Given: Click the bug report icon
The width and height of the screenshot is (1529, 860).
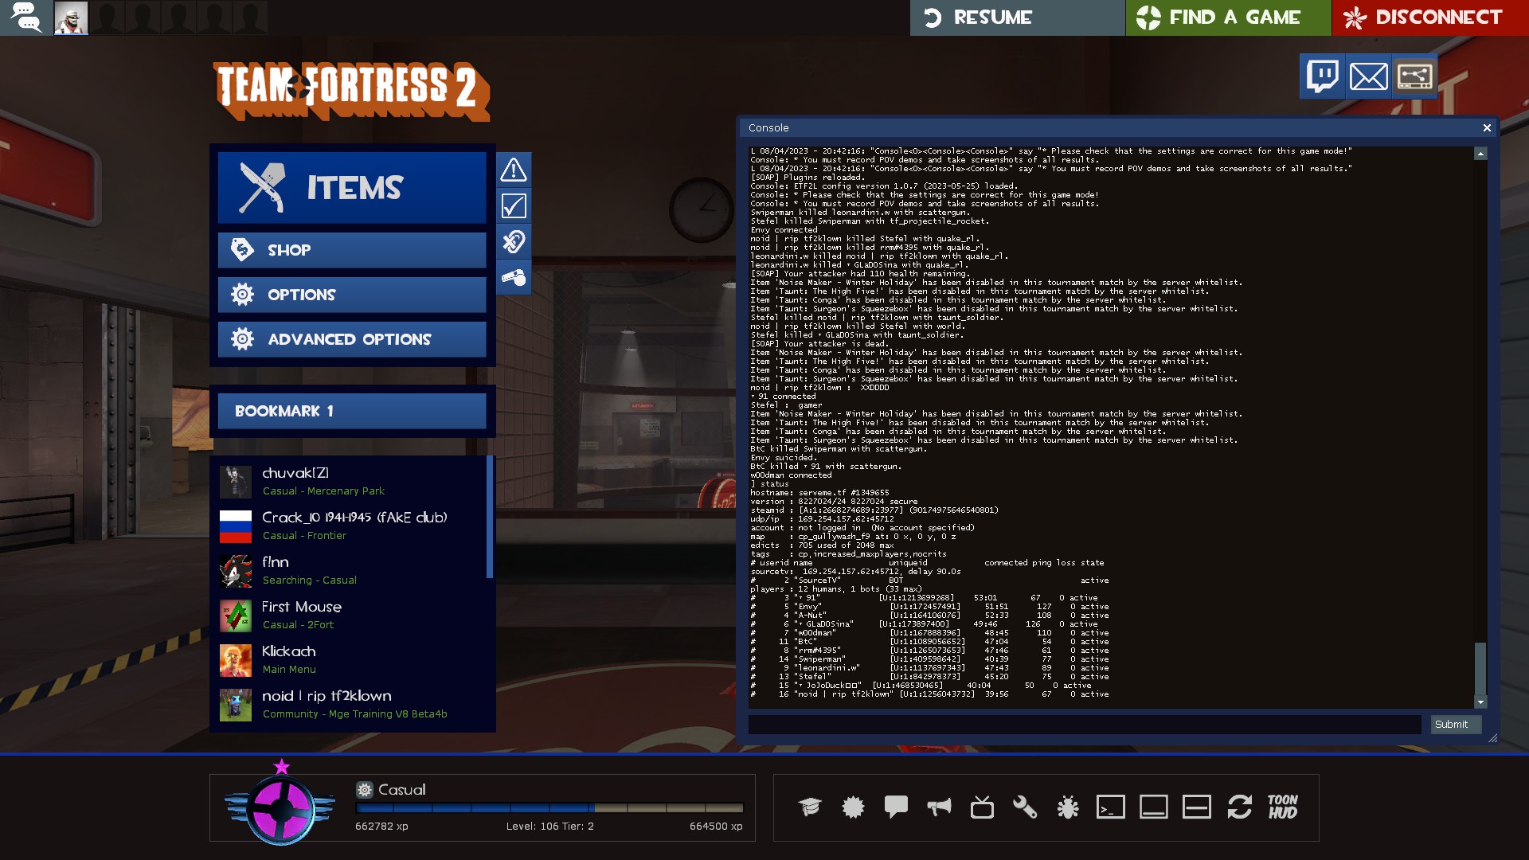Looking at the screenshot, I should 1068,807.
